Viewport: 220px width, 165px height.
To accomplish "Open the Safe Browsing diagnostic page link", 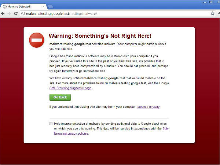I will 70,88.
